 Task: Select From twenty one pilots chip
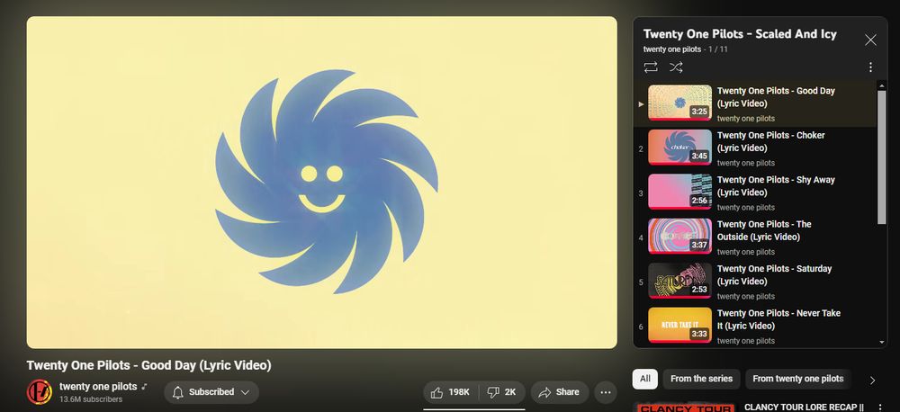coord(797,379)
